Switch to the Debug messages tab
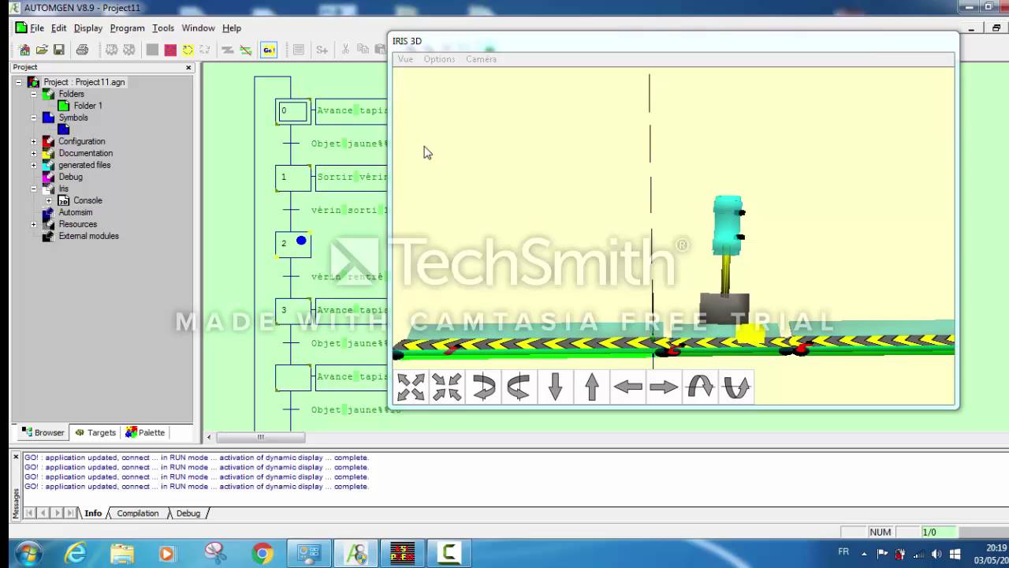This screenshot has height=568, width=1009. pos(188,513)
